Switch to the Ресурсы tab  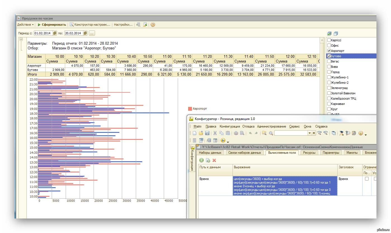(x=309, y=153)
